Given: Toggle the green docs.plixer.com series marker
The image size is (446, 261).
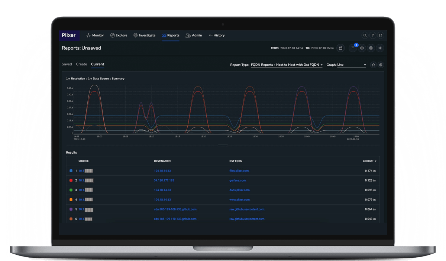Looking at the screenshot, I should click(x=71, y=190).
